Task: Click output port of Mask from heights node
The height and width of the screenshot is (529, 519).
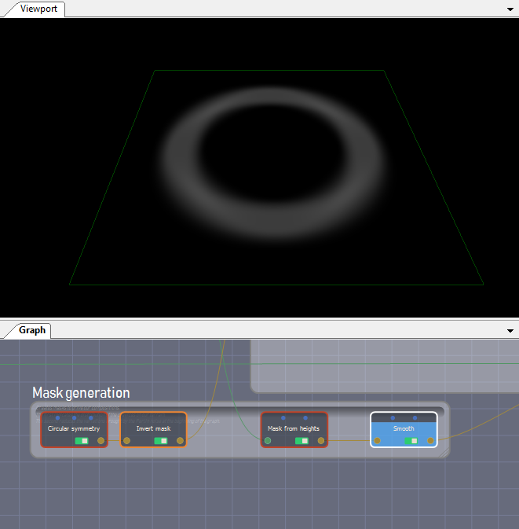Action: point(322,441)
